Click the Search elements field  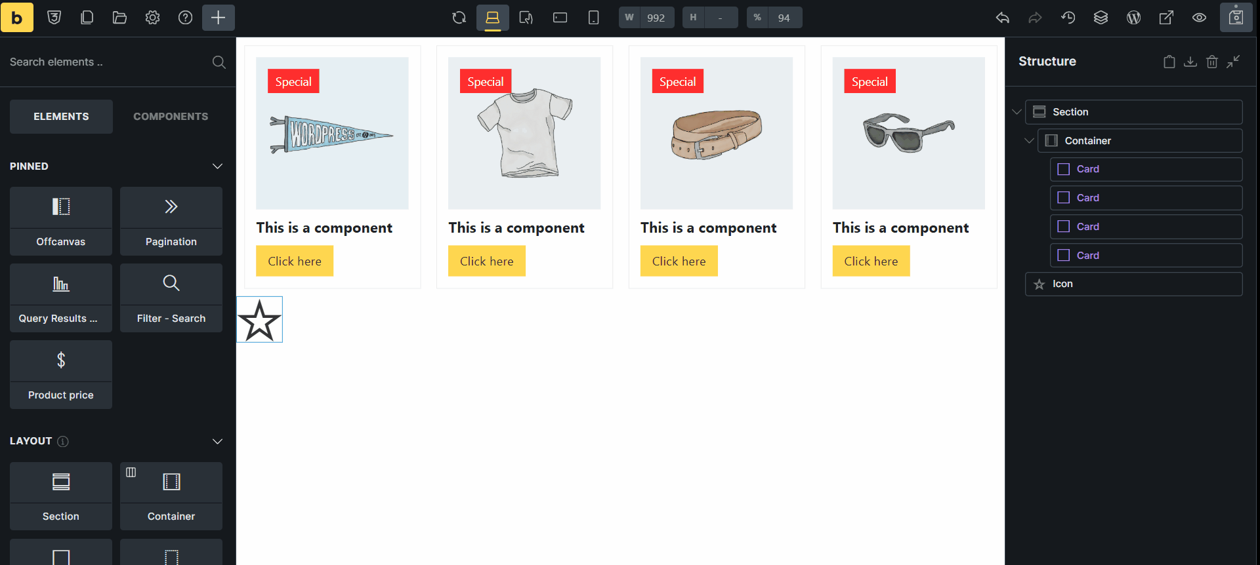[x=108, y=62]
